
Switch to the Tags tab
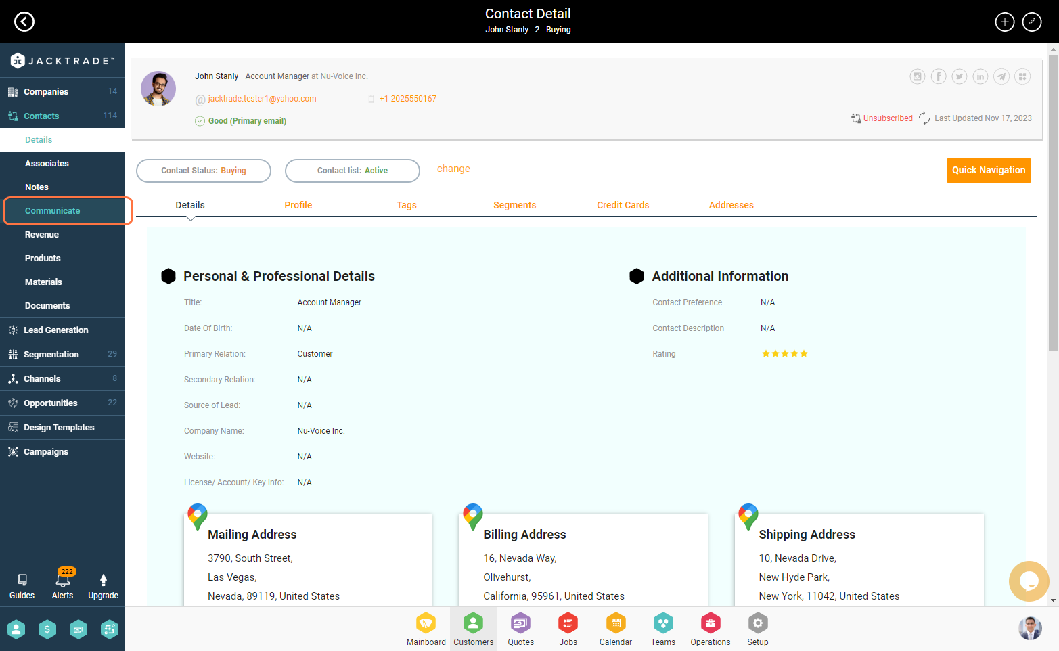click(407, 205)
